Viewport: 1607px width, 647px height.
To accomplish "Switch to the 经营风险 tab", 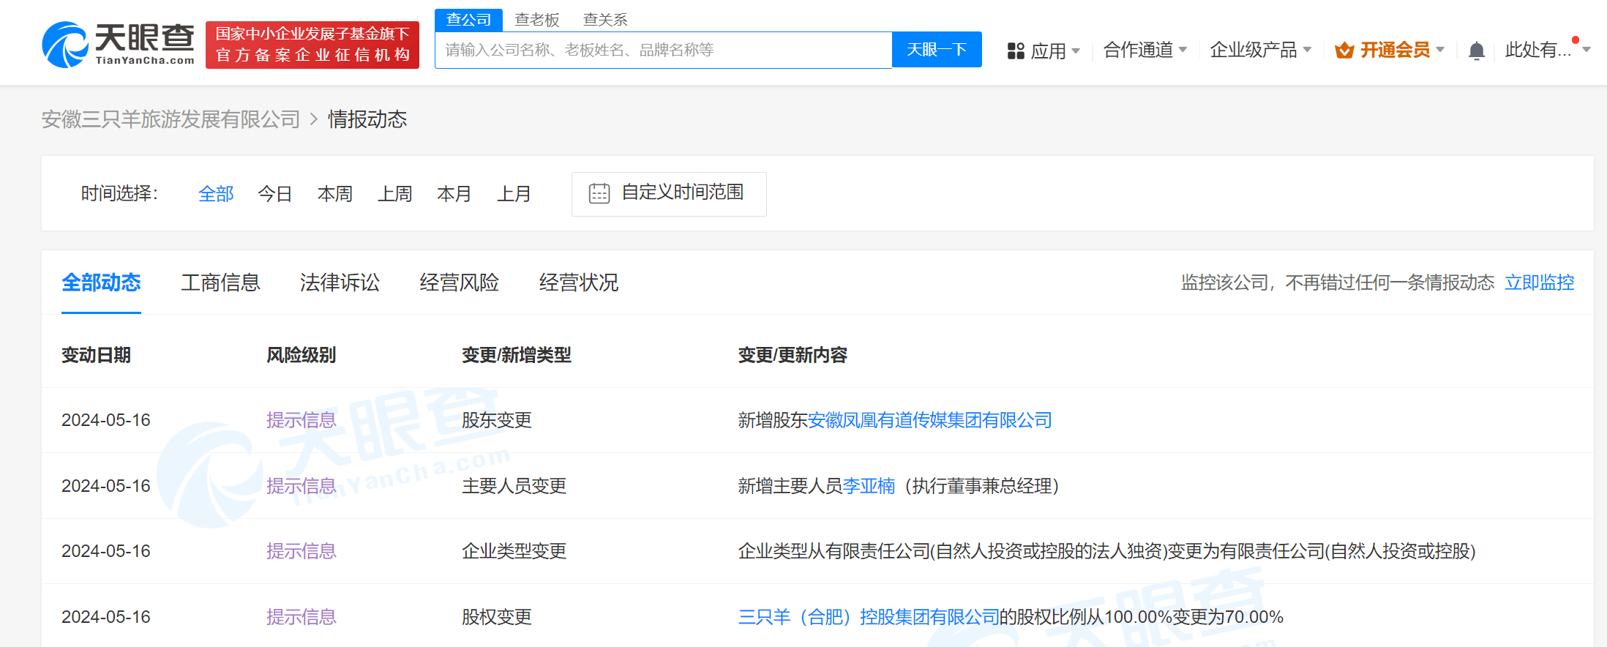I will [x=459, y=283].
